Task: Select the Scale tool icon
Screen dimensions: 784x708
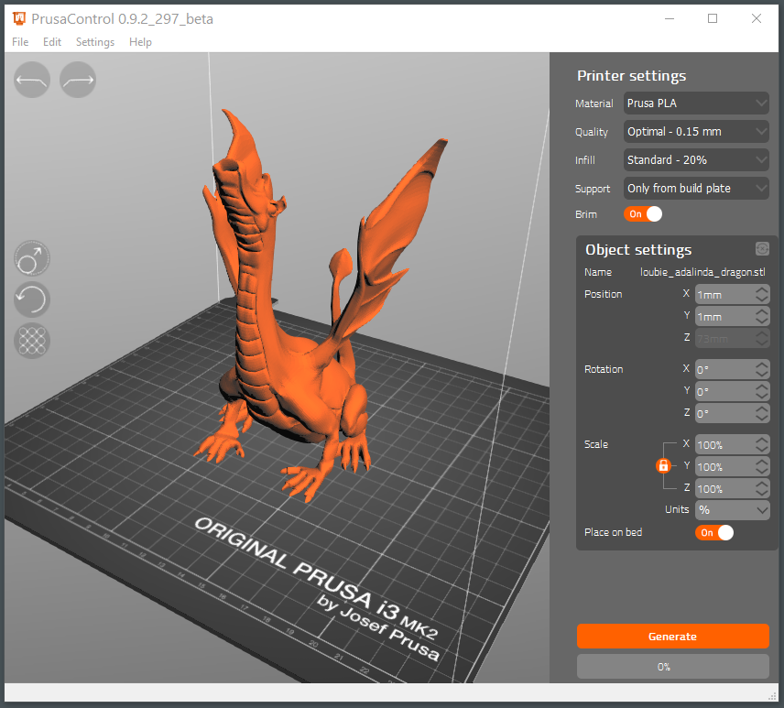Action: coord(32,259)
